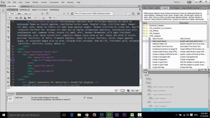Refresh the document with the browser reload icon

coord(72,14)
